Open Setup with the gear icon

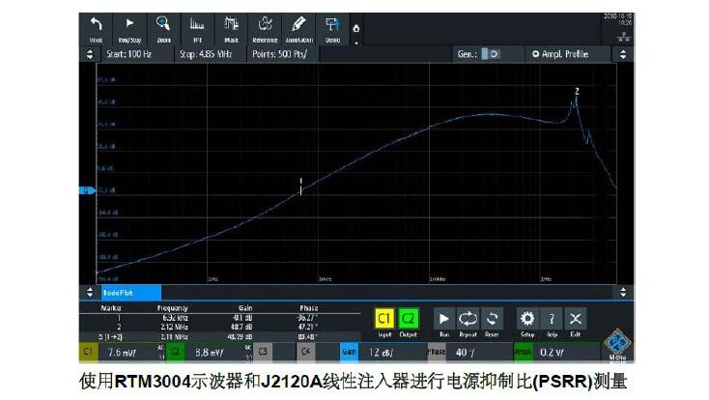coord(527,319)
